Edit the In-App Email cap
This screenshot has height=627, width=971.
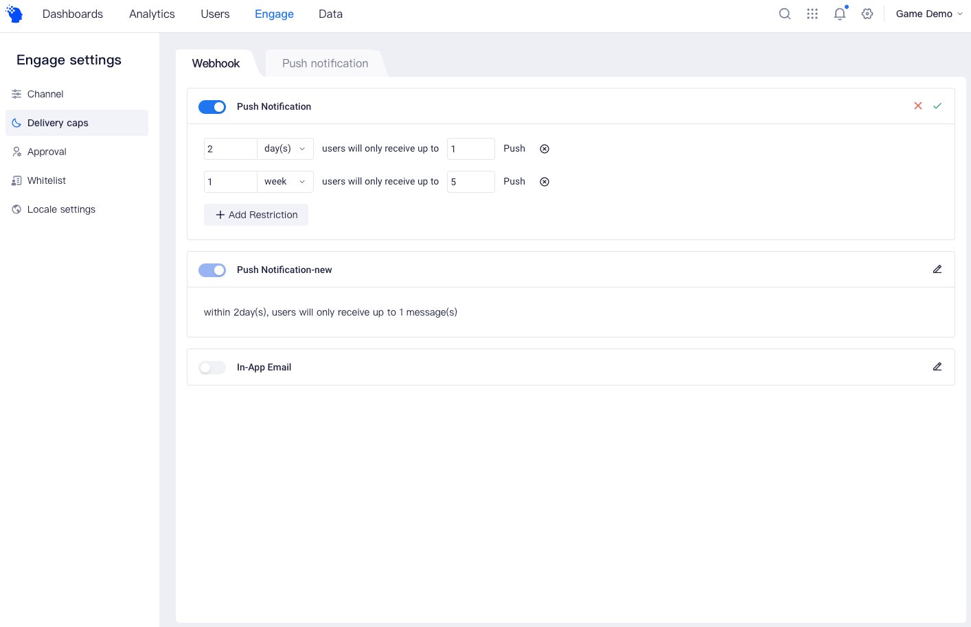937,367
